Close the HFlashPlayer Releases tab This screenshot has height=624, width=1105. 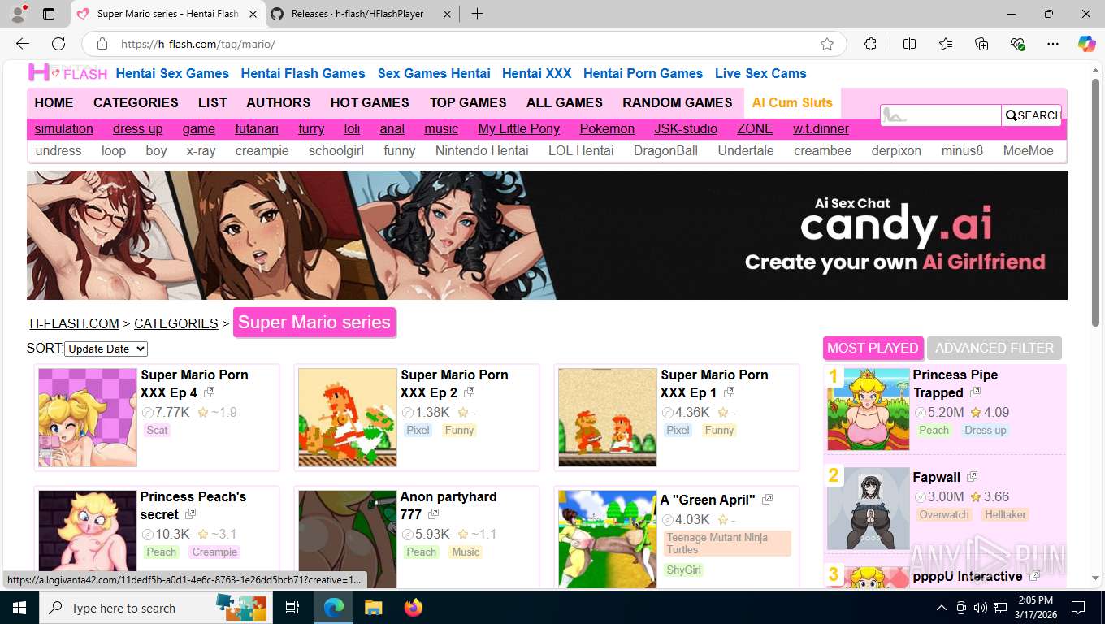(x=446, y=14)
